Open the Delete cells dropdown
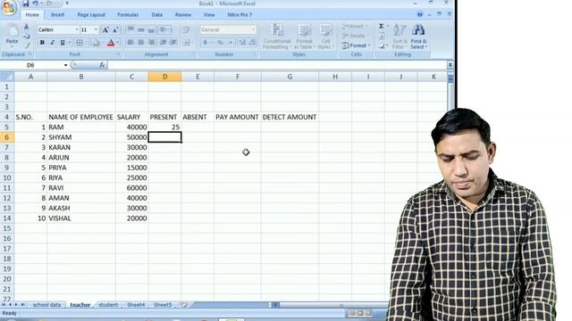Viewport: 572px width, 321px height. pos(356,36)
